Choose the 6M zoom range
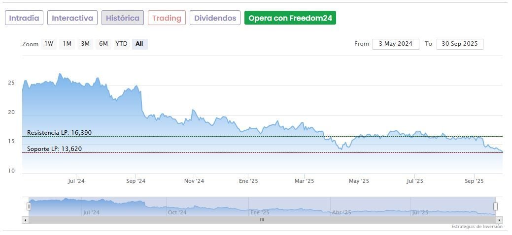 pos(103,44)
